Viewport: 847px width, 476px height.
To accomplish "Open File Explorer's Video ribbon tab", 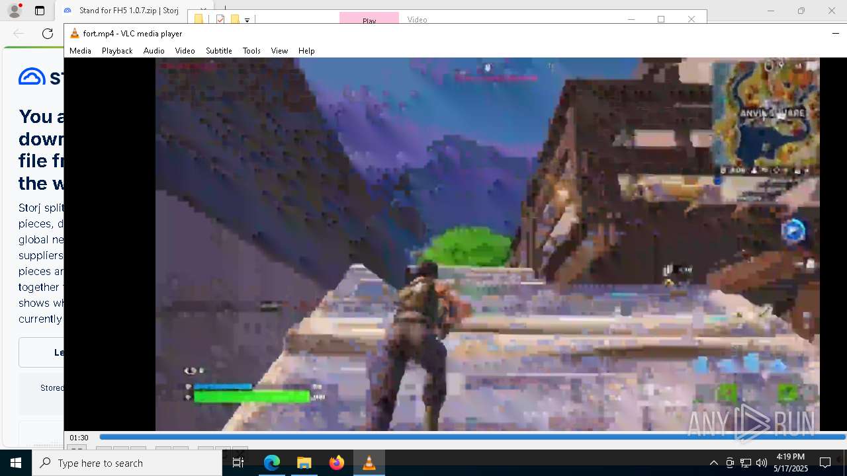I will 417,19.
